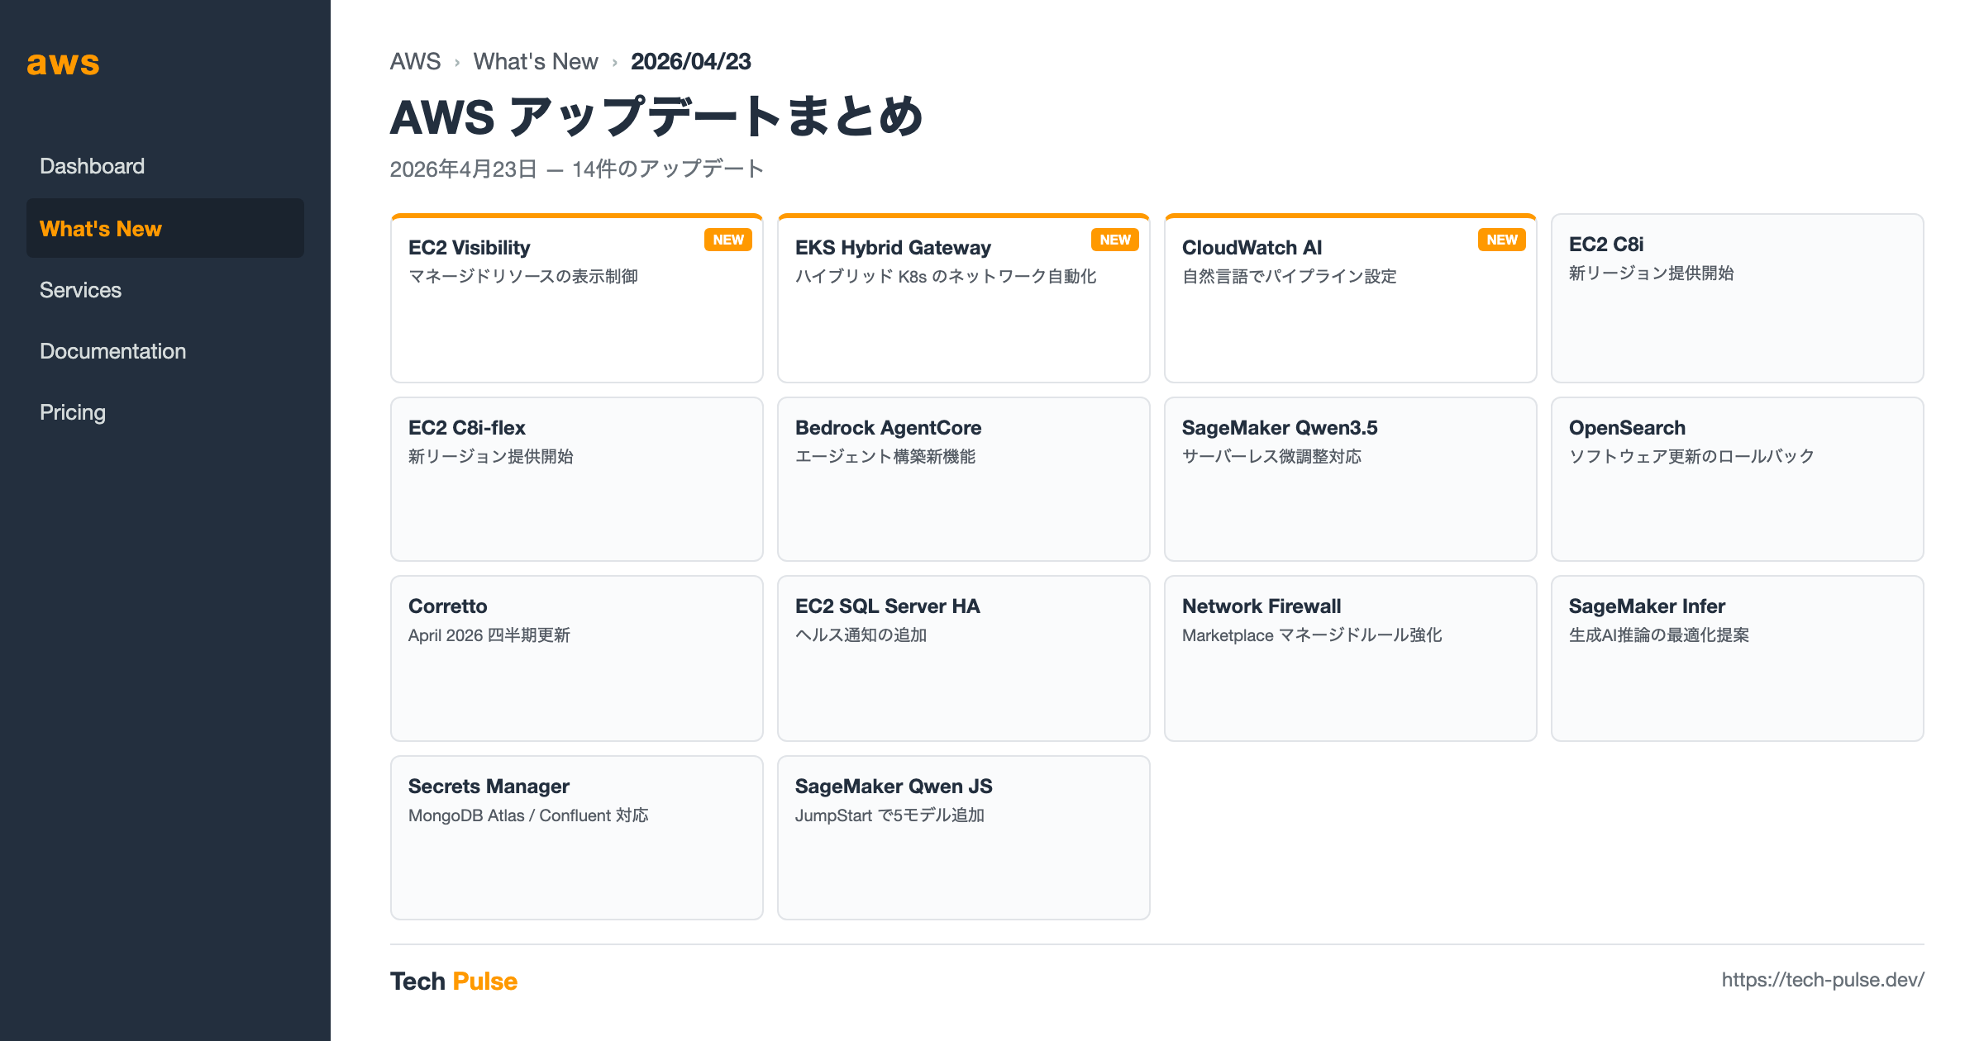Click the NEW badge on EC2 Visibility
The width and height of the screenshot is (1984, 1041).
728,240
